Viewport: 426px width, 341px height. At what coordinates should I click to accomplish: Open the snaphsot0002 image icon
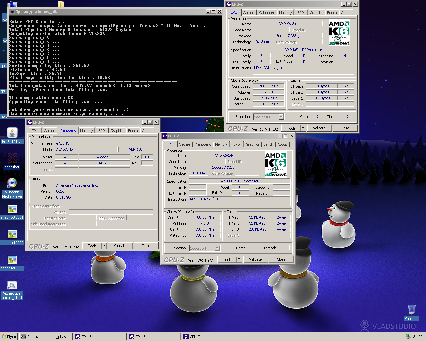(x=12, y=234)
